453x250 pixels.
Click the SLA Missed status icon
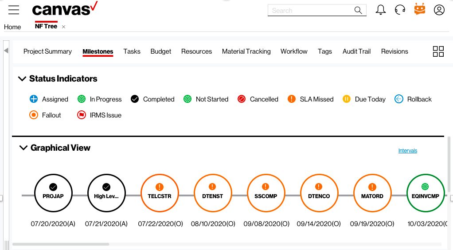click(292, 99)
